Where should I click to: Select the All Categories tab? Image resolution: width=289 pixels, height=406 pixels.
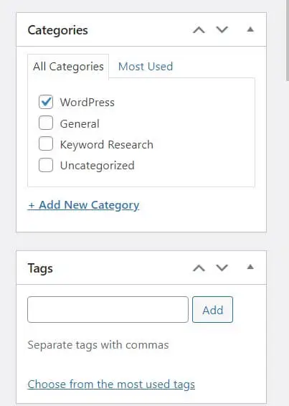(68, 67)
